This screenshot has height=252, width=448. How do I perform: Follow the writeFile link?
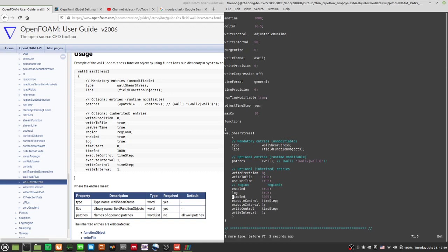(x=90, y=238)
